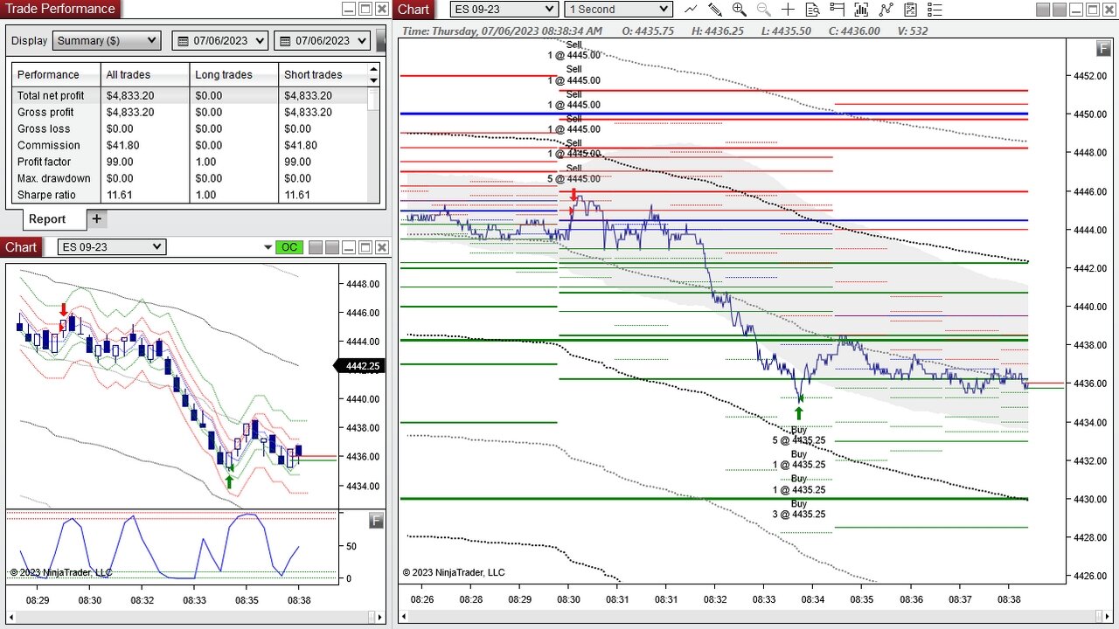Viewport: 1119px width, 629px height.
Task: Select the Max. drawdown row label
Action: coord(54,179)
